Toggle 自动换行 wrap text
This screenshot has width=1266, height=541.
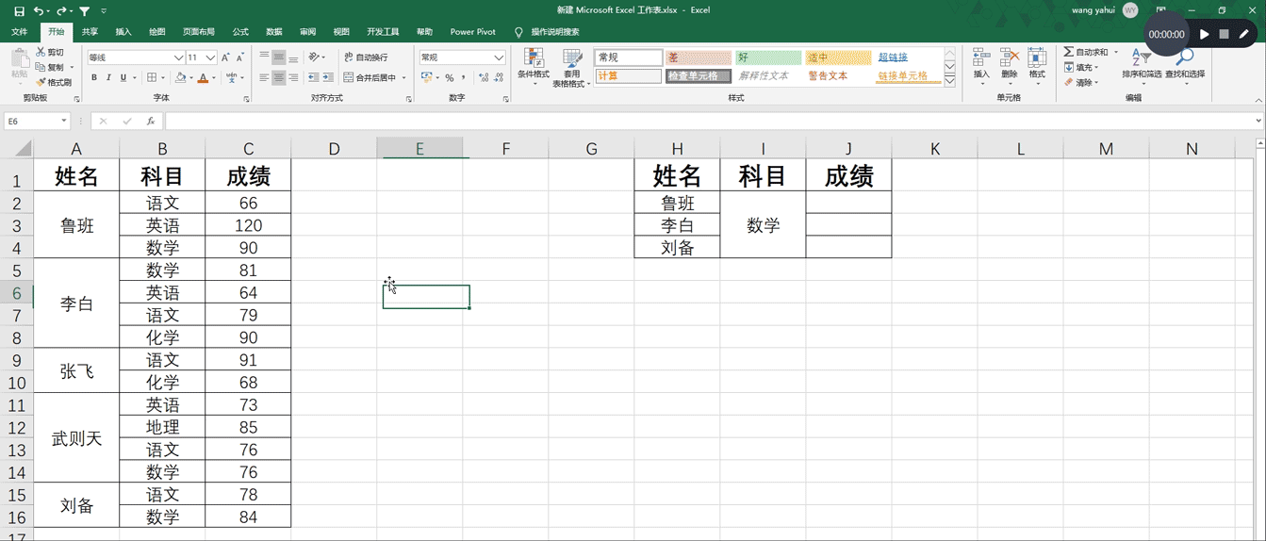point(366,57)
